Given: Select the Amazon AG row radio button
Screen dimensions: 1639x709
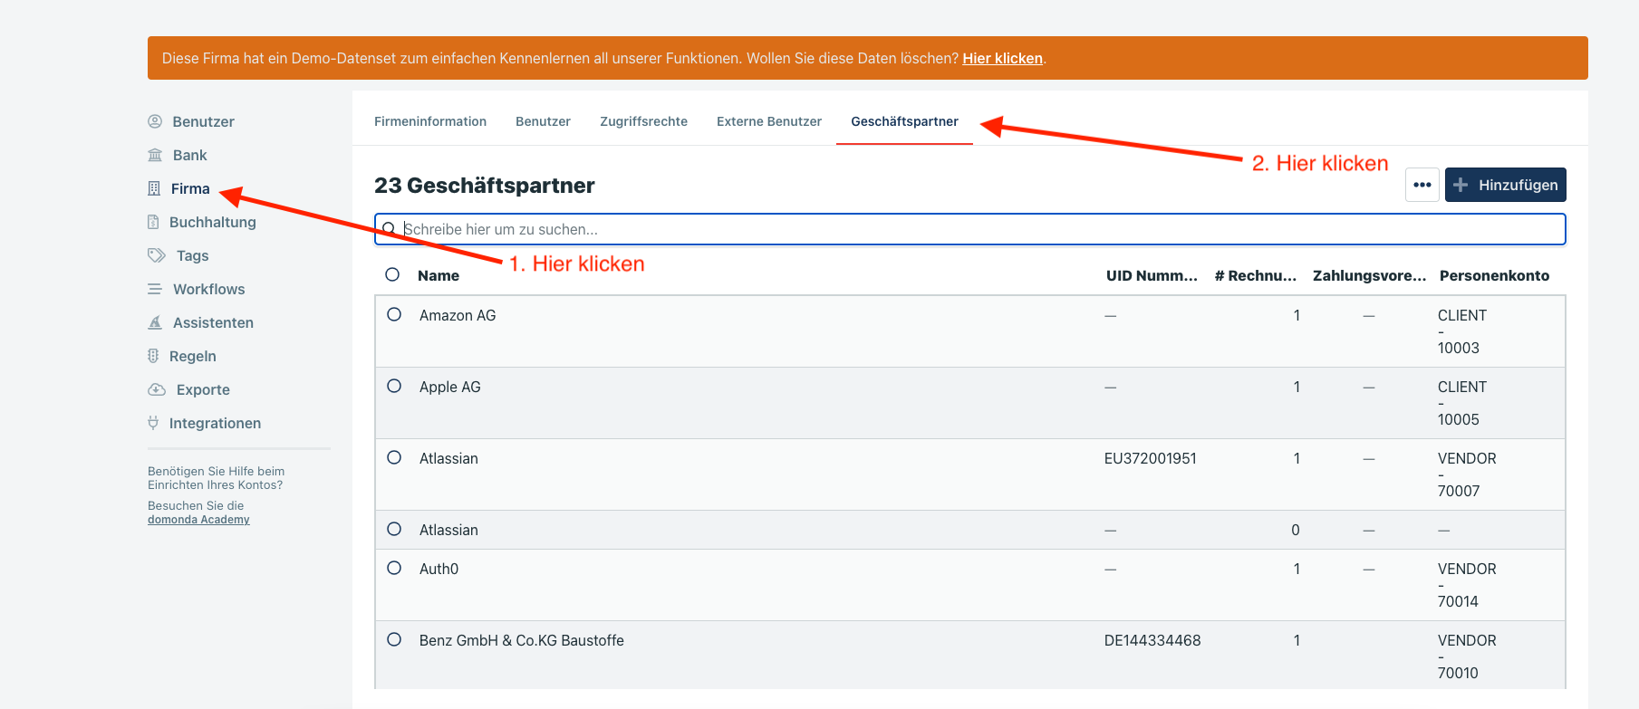Looking at the screenshot, I should click(394, 314).
